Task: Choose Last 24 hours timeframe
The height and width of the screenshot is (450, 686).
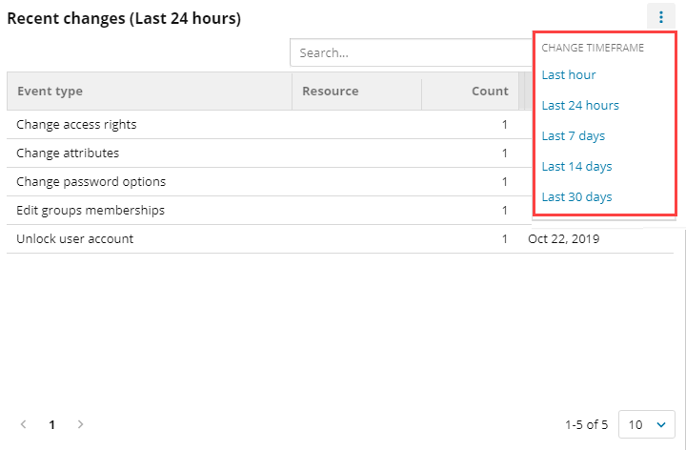Action: pos(580,105)
